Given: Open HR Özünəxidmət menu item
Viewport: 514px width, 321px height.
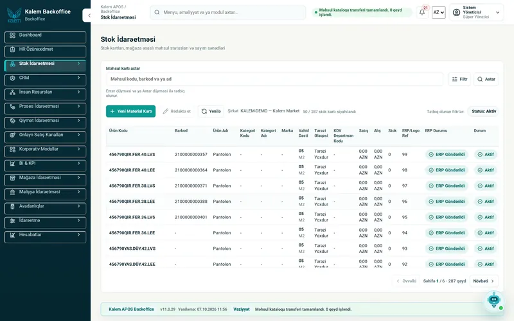Looking at the screenshot, I should coord(45,51).
